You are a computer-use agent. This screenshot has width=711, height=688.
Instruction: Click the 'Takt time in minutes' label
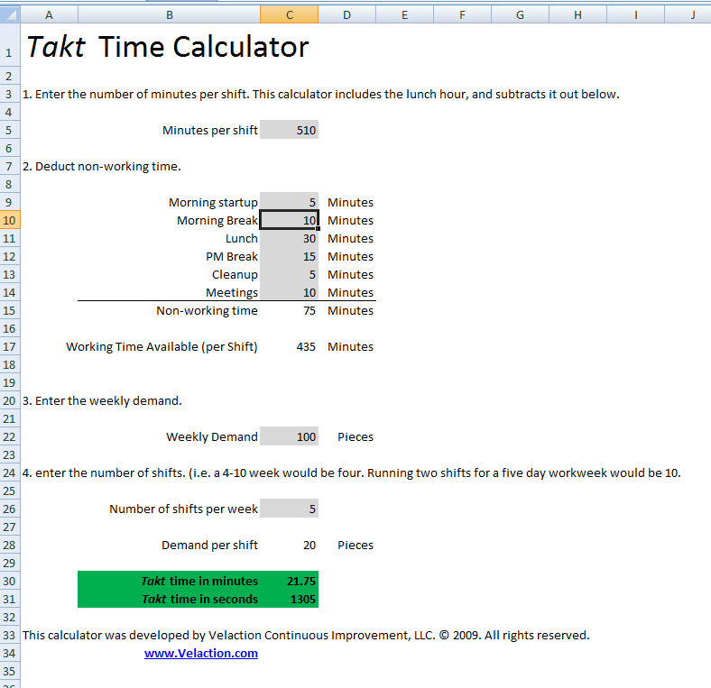point(199,581)
